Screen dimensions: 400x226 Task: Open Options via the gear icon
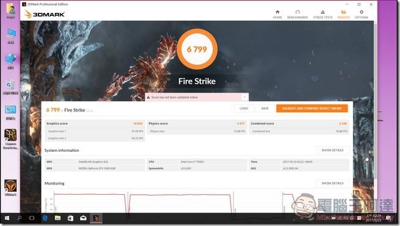[361, 12]
